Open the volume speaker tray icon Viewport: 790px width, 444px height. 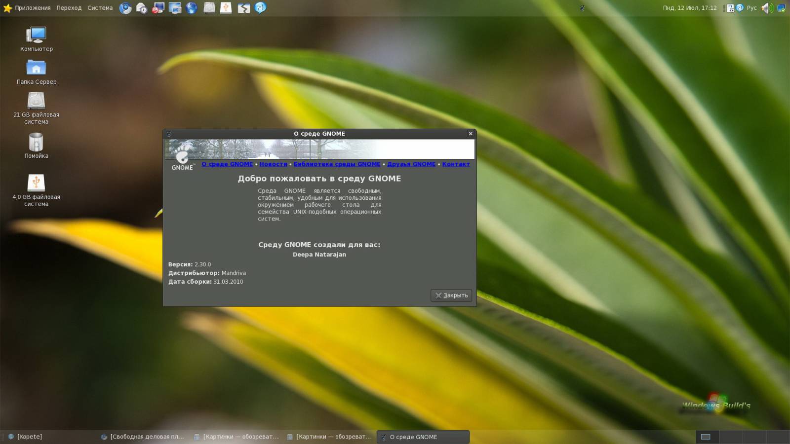click(767, 8)
